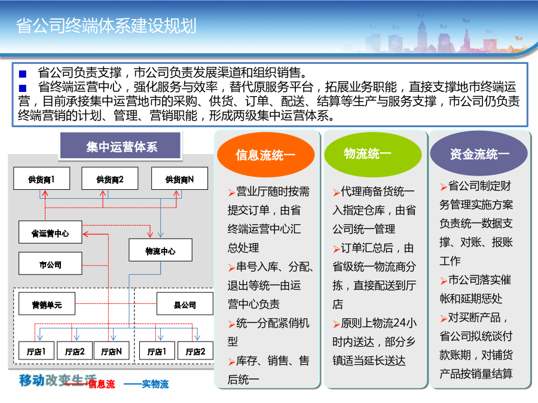Click bullet 省公司制定财务管理实施方案
538x403 pixels.
click(476, 223)
